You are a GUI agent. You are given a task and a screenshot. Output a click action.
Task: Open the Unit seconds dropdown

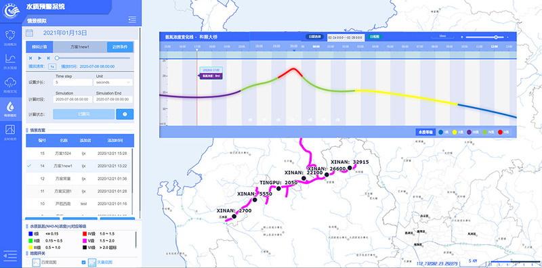tap(114, 83)
